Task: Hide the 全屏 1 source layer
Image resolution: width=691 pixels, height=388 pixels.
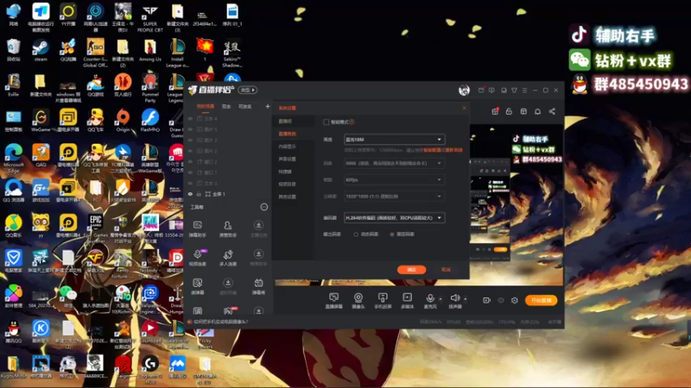Action: tap(190, 194)
